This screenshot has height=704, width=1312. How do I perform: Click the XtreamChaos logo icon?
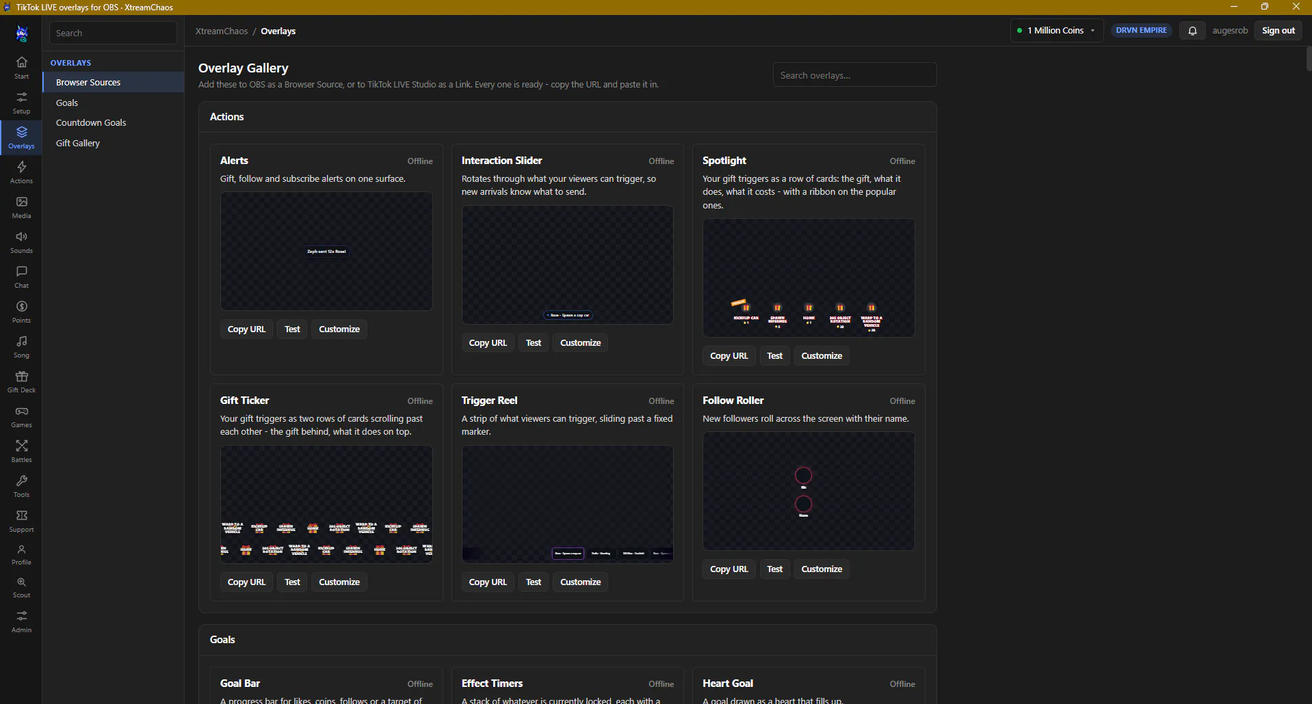(x=22, y=32)
